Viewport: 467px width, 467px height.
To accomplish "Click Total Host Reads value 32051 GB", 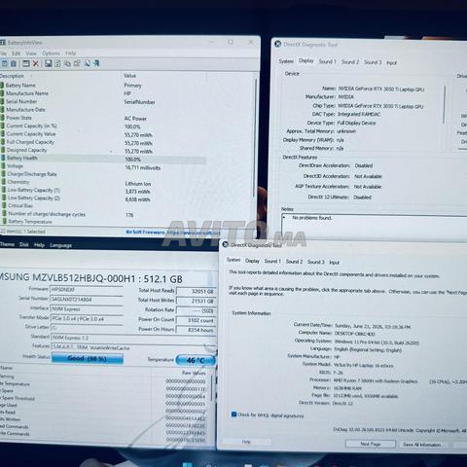I will [196, 291].
